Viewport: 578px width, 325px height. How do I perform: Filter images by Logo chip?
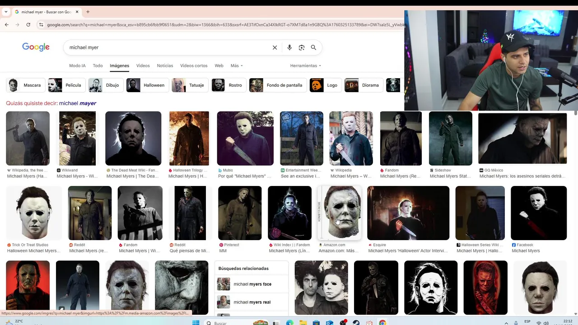[x=326, y=85]
